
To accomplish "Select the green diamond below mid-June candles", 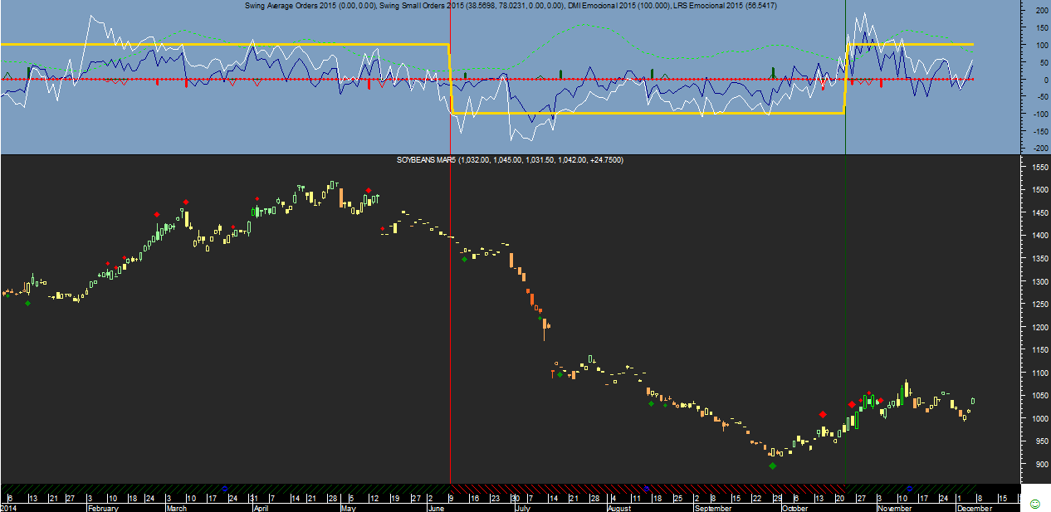I will point(465,260).
